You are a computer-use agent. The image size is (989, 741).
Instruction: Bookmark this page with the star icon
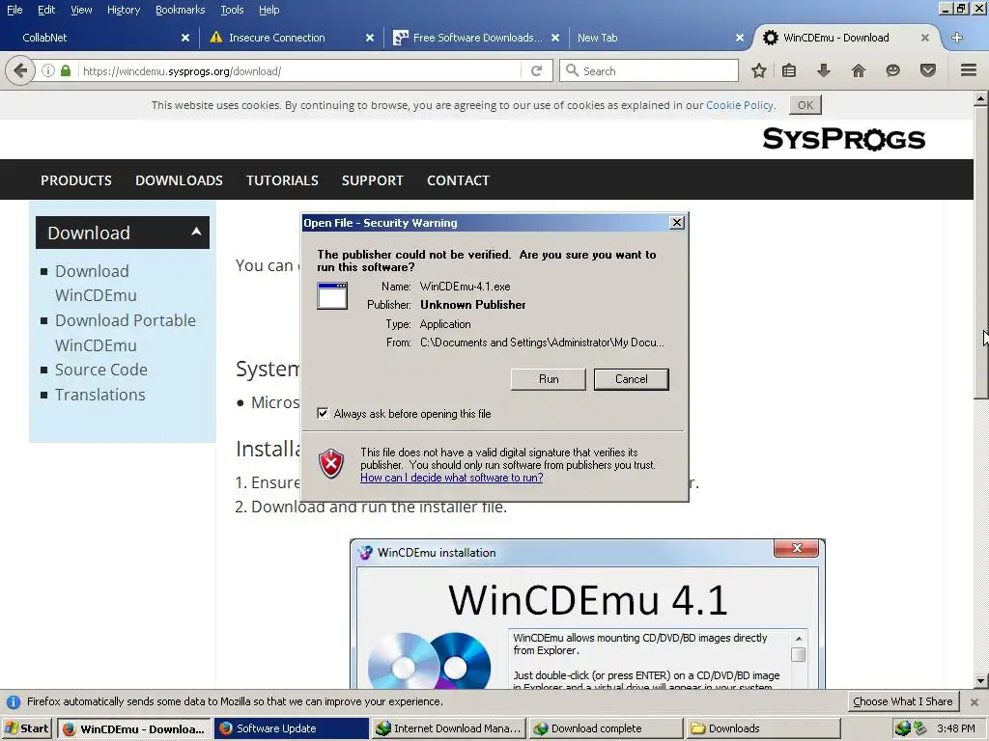pyautogui.click(x=759, y=70)
